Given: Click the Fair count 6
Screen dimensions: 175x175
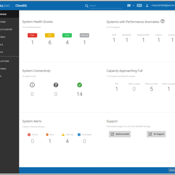Looking at the screenshot, I should [50, 42].
